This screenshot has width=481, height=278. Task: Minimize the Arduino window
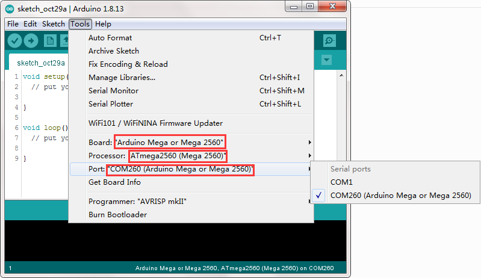294,7
